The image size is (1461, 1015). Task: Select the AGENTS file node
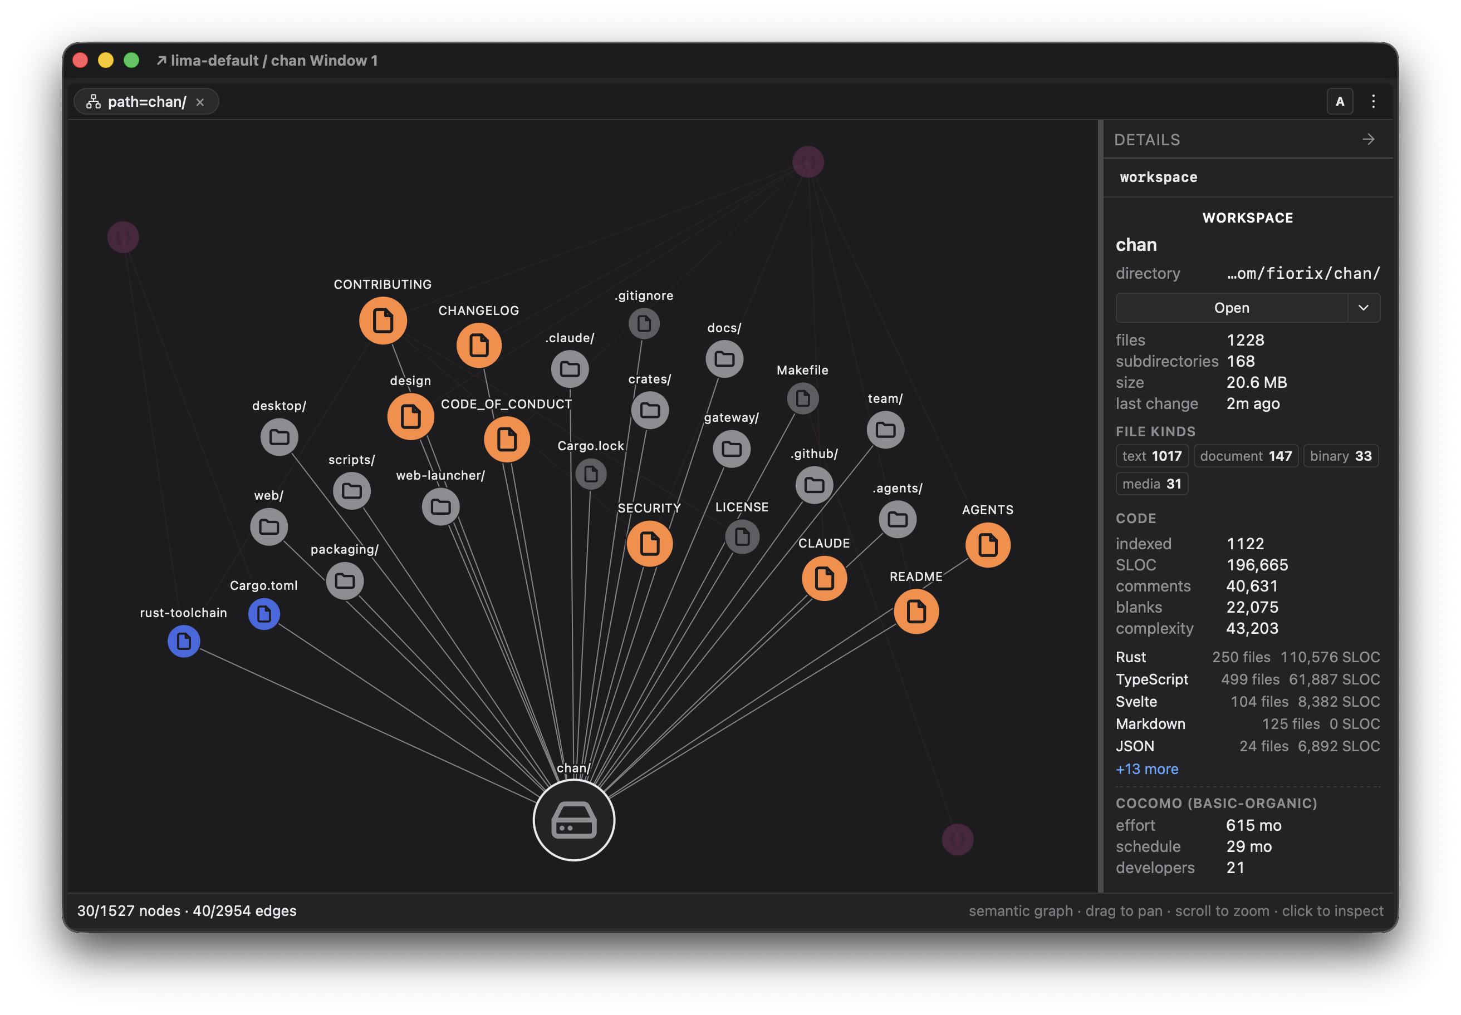pos(988,545)
